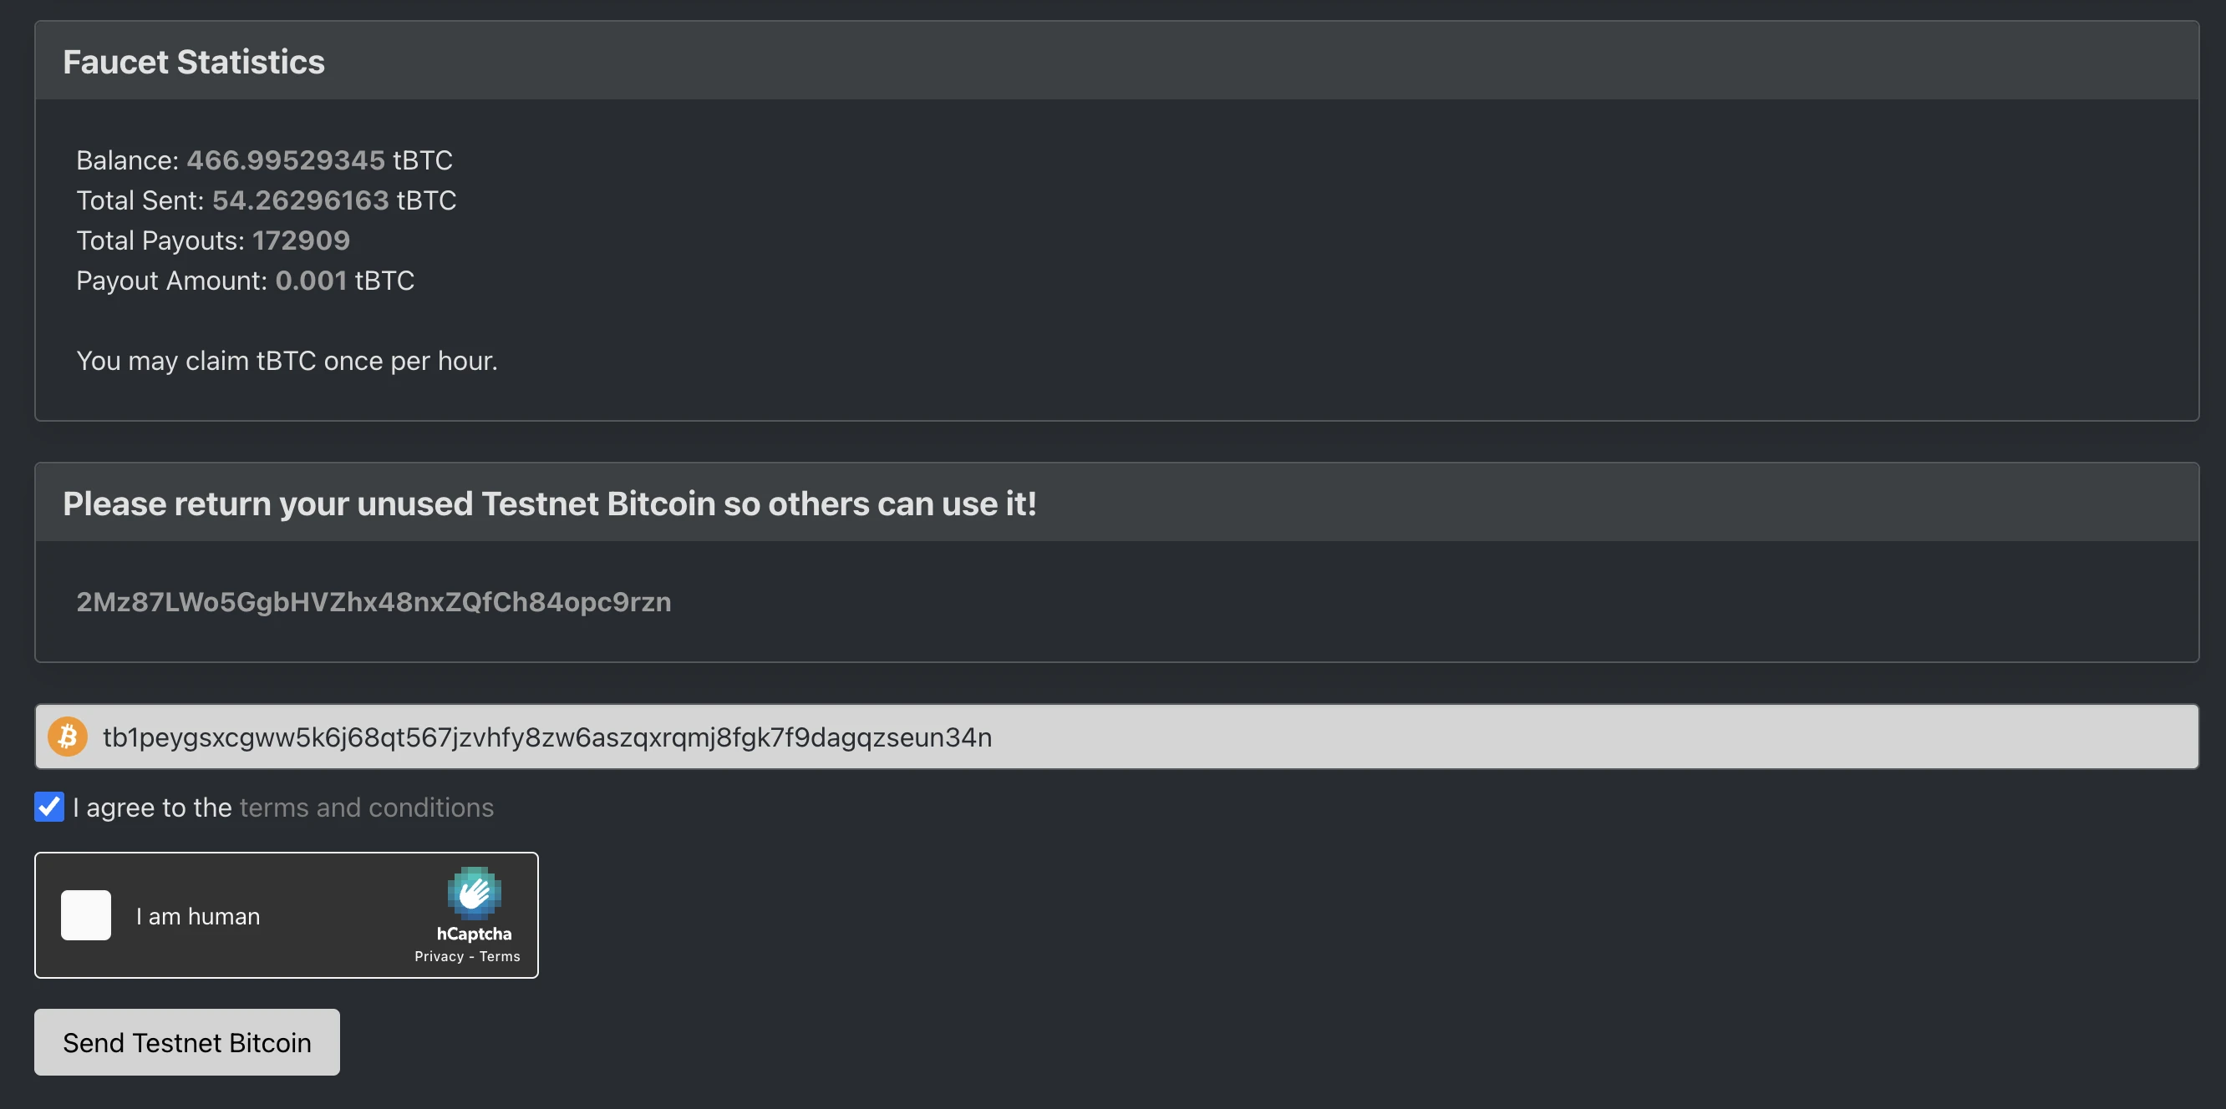Click the Total Payouts number 172909

coord(301,241)
